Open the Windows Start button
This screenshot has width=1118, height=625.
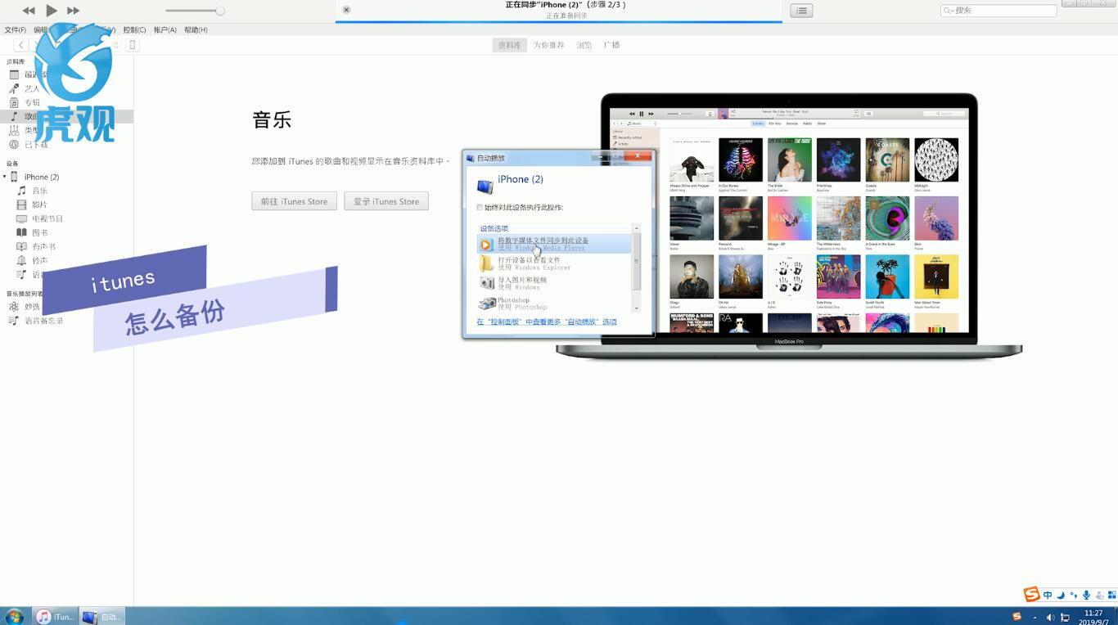[14, 616]
